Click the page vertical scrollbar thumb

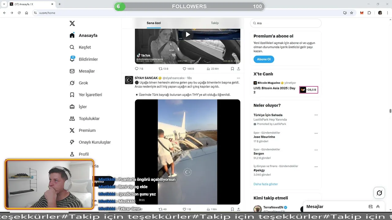(x=390, y=111)
